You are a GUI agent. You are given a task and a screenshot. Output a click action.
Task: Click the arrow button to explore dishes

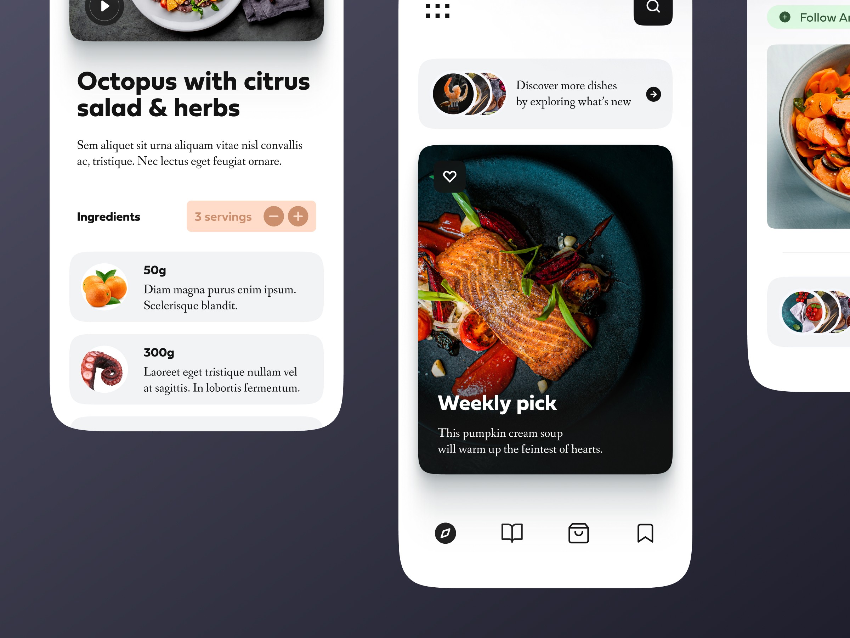pos(654,94)
